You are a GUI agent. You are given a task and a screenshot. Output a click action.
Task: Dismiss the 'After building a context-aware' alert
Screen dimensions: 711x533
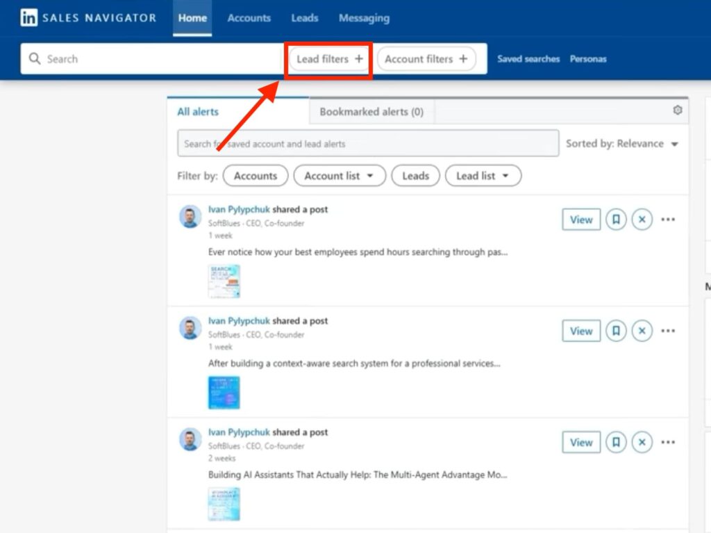[x=642, y=331]
